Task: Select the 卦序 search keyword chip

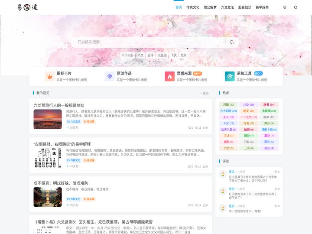Action: coord(151,55)
